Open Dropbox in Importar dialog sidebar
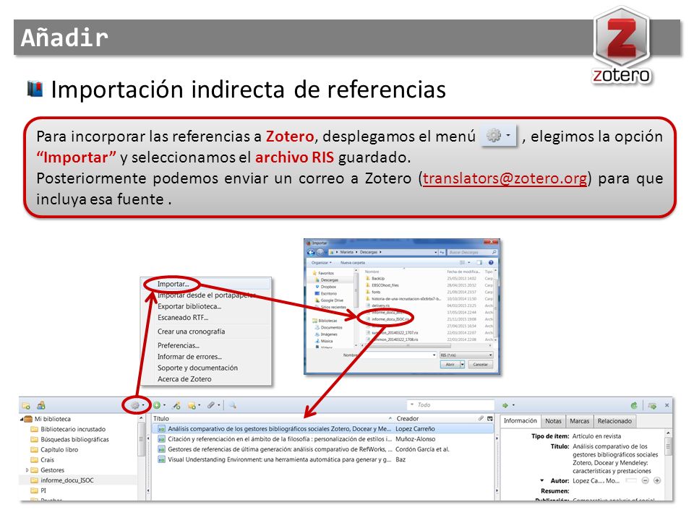694x520 pixels. (x=328, y=287)
